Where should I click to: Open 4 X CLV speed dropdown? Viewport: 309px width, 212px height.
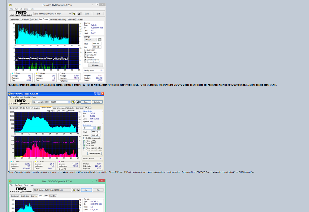point(90,40)
